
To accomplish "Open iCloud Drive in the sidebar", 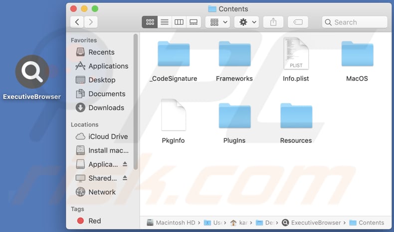I will [102, 136].
